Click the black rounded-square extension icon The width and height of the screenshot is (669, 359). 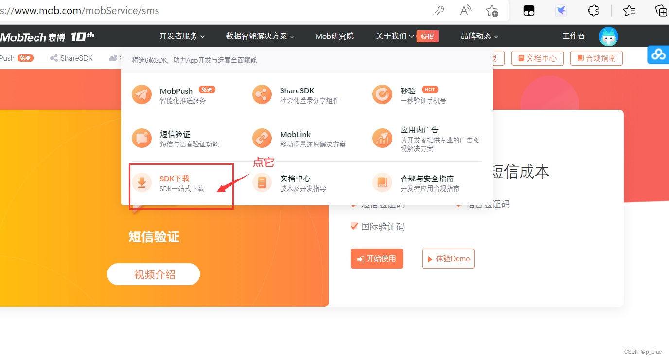(x=529, y=11)
